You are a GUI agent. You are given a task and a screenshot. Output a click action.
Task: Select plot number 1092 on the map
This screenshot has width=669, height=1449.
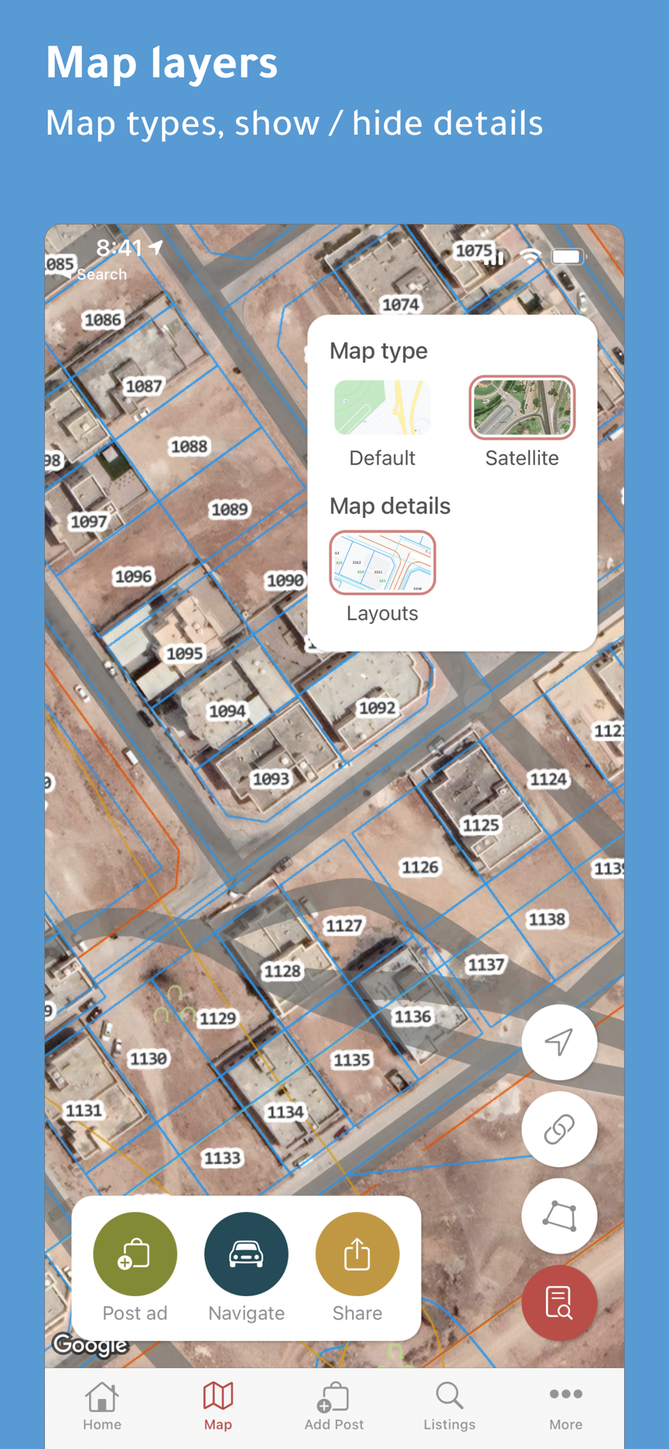pyautogui.click(x=377, y=708)
